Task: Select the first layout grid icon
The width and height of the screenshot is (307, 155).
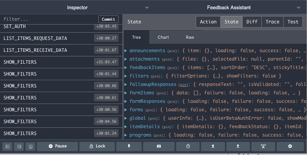Action: click(7, 147)
